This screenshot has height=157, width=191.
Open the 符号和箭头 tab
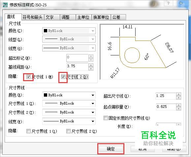click(x=33, y=17)
